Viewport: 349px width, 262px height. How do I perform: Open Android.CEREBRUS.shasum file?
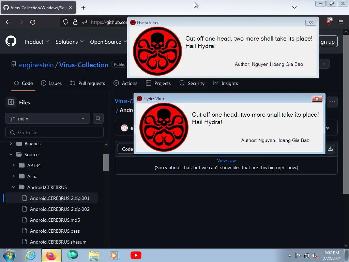51,242
